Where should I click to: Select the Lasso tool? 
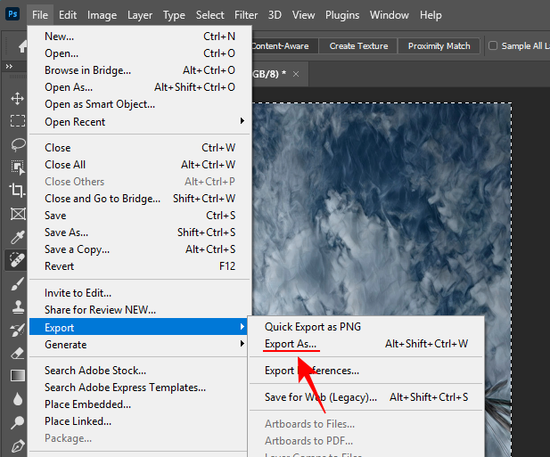(18, 144)
